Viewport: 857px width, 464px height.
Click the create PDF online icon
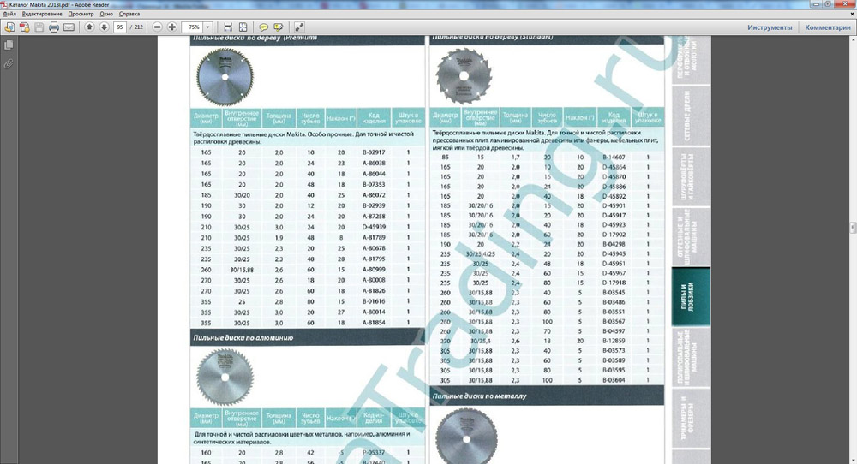click(x=24, y=27)
